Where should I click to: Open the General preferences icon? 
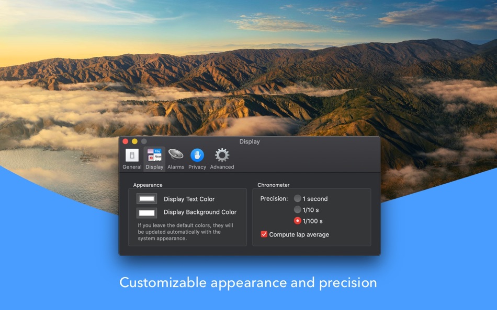[132, 156]
